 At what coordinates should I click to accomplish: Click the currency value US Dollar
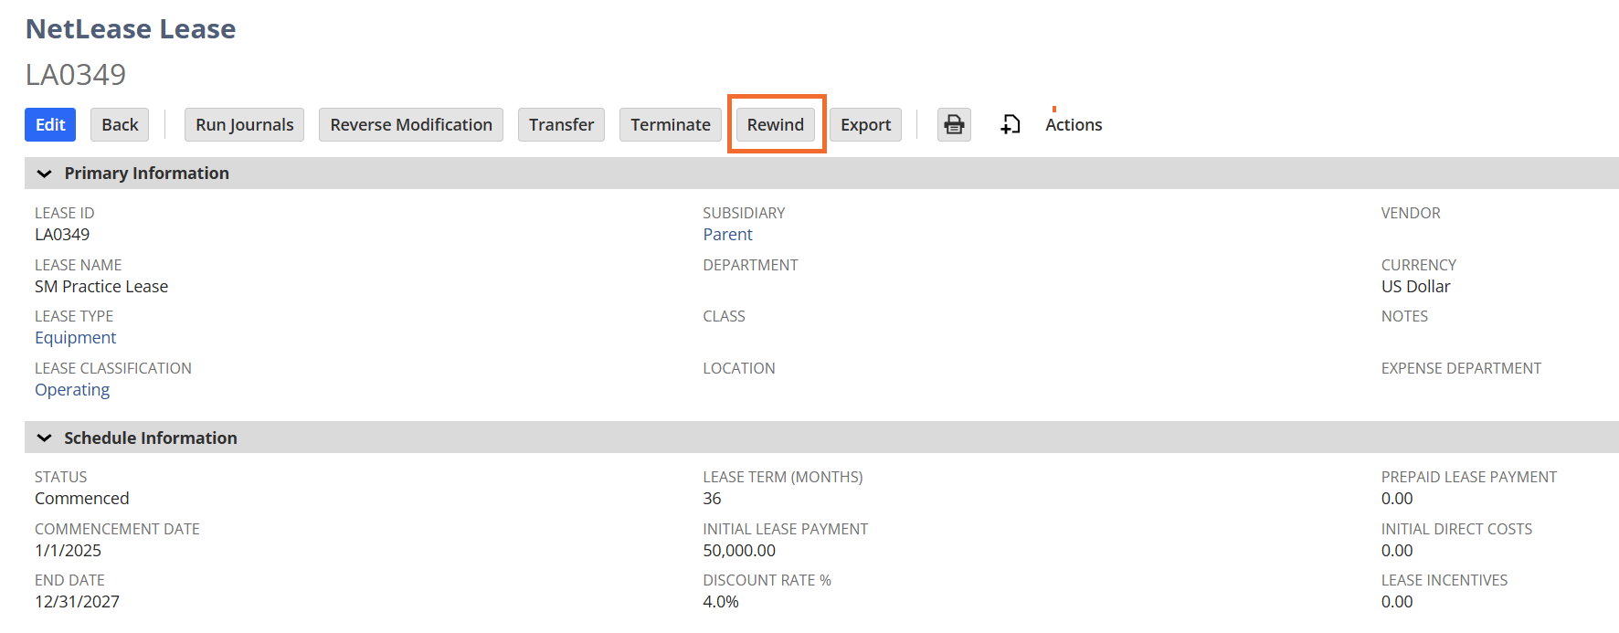coord(1415,287)
